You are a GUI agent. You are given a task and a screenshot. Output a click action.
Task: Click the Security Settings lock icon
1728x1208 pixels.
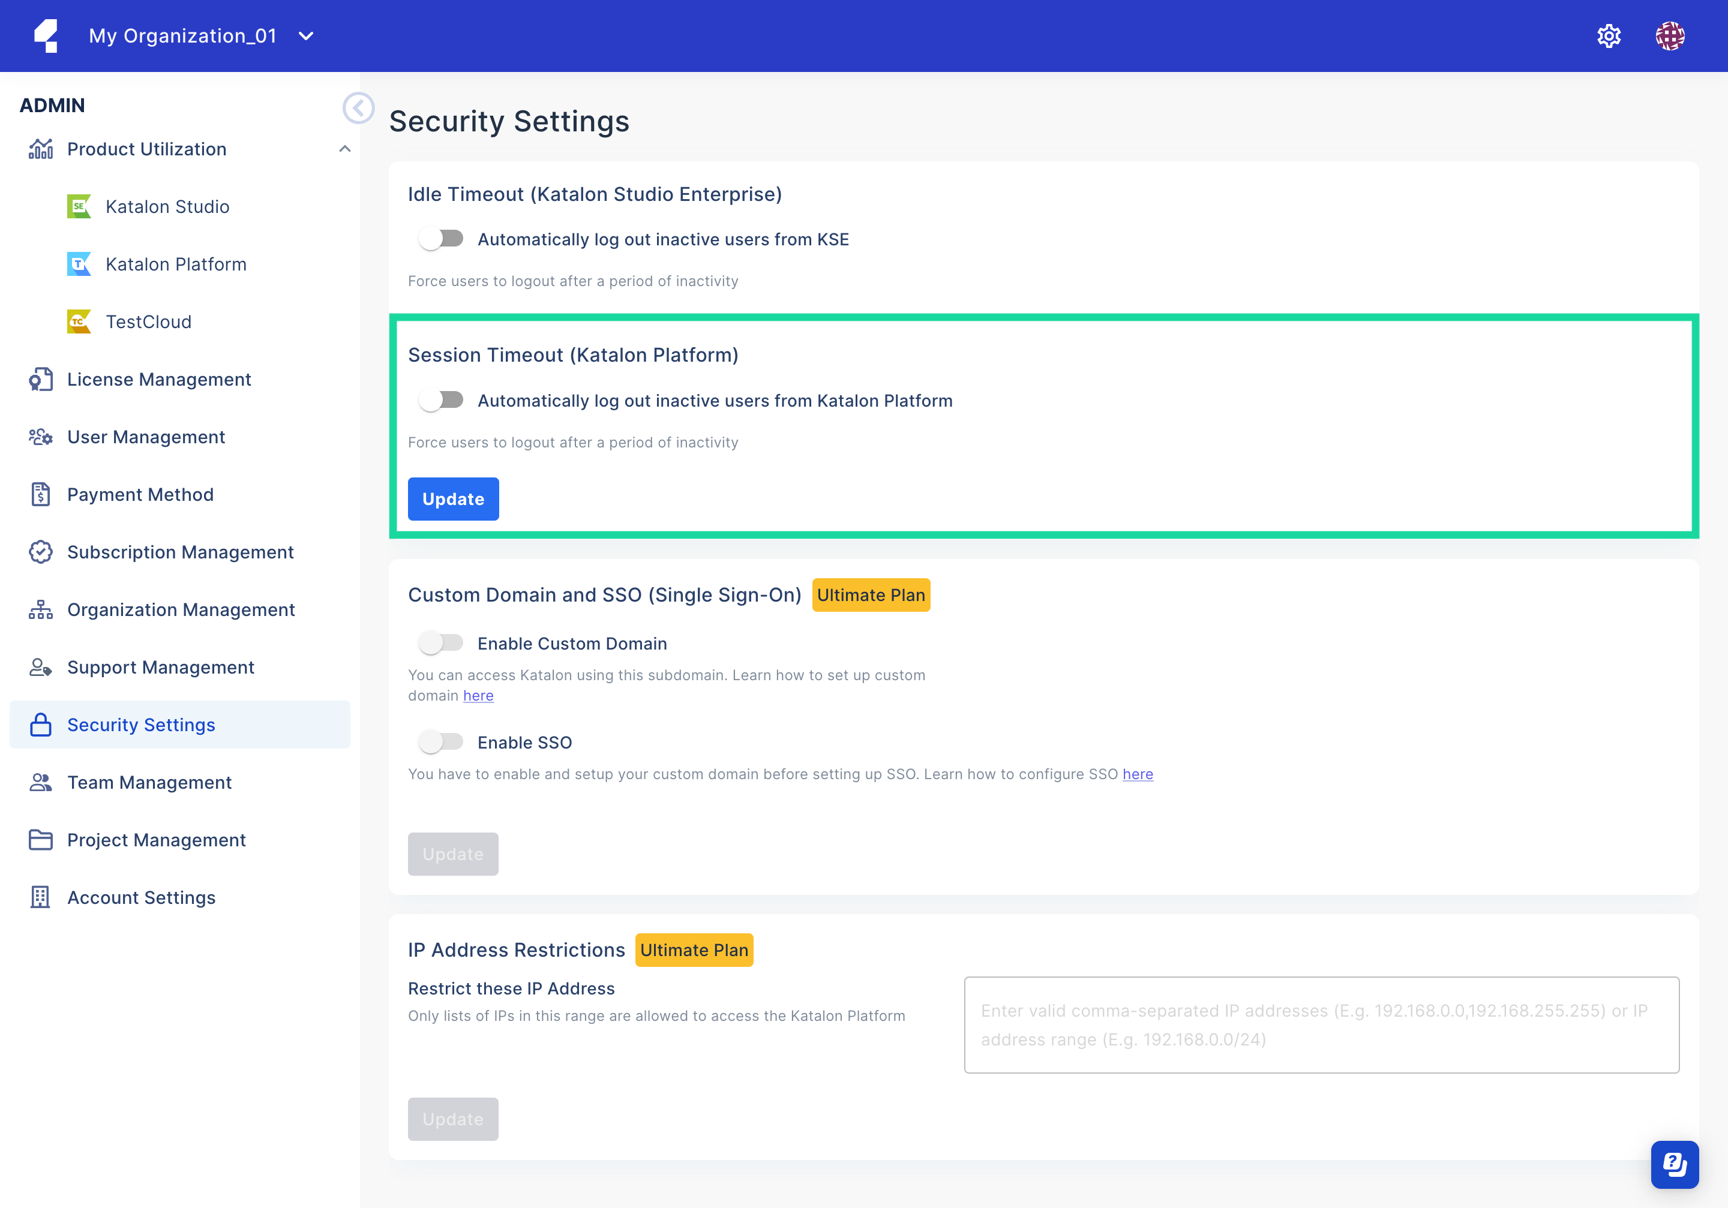coord(41,725)
